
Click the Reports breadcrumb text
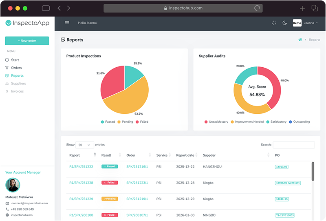(x=314, y=40)
